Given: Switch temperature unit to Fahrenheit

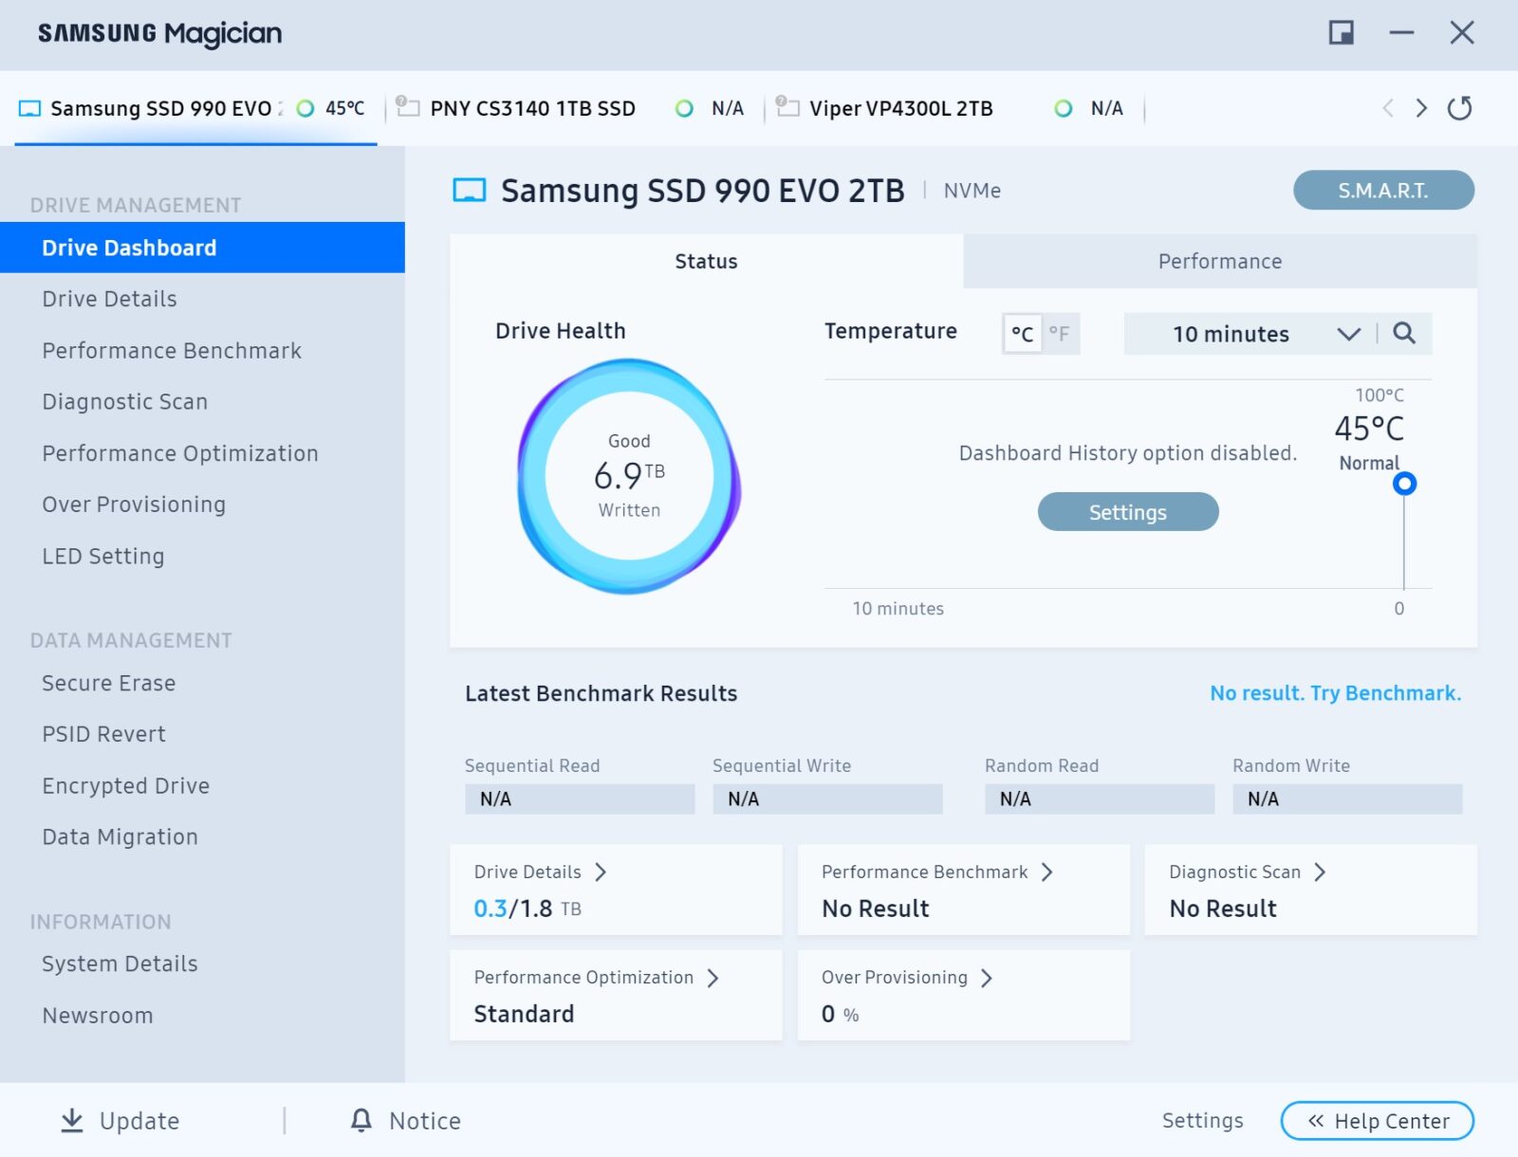Looking at the screenshot, I should pyautogui.click(x=1059, y=334).
